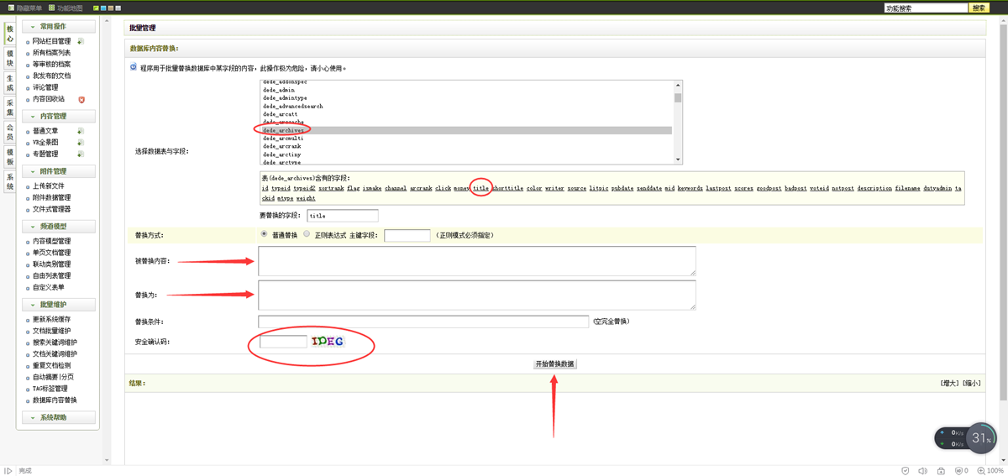The image size is (1008, 476).
Task: Select the 普通替换 radio button
Action: coord(265,234)
